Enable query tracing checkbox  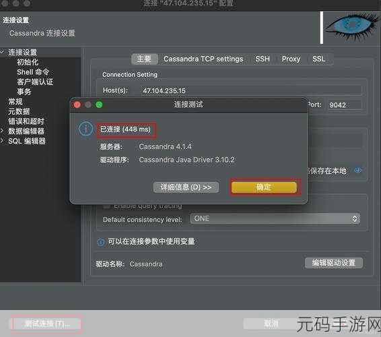[106, 206]
